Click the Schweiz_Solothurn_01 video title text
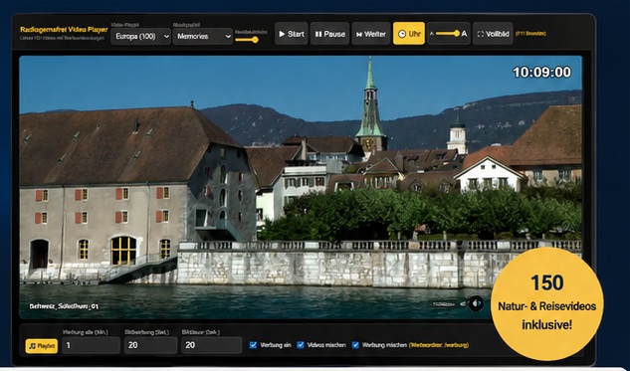This screenshot has width=630, height=371. click(x=64, y=306)
